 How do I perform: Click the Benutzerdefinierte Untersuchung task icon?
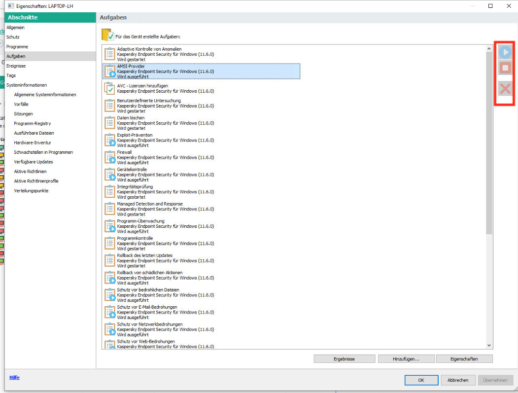coord(110,106)
